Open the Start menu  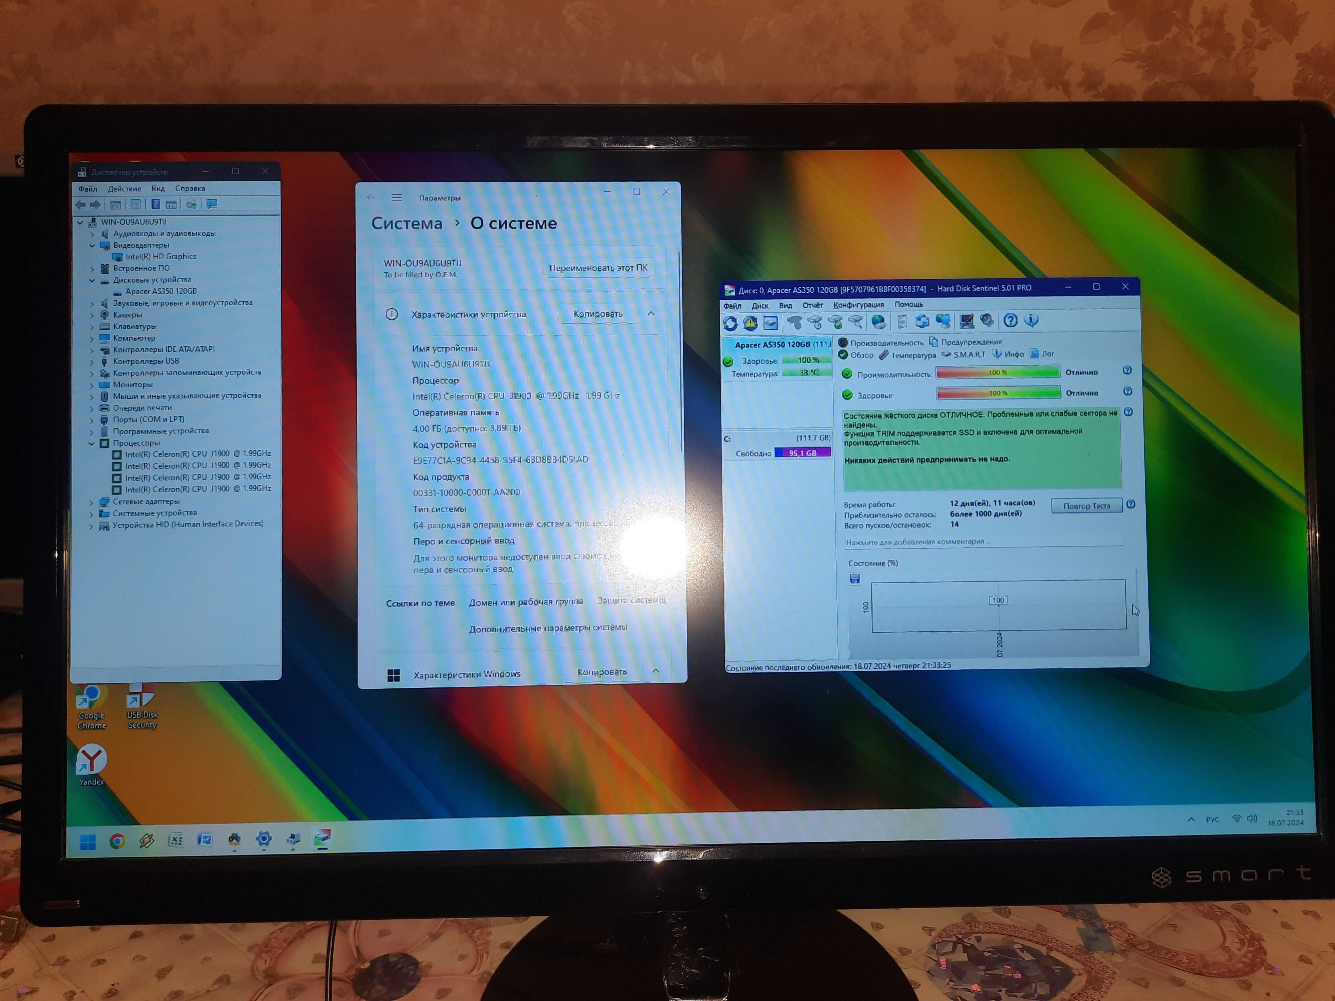pos(88,842)
